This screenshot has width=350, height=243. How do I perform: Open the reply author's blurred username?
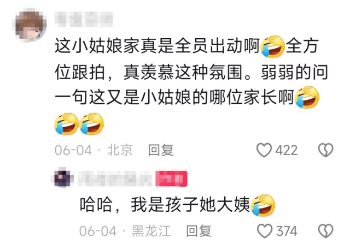tap(115, 179)
